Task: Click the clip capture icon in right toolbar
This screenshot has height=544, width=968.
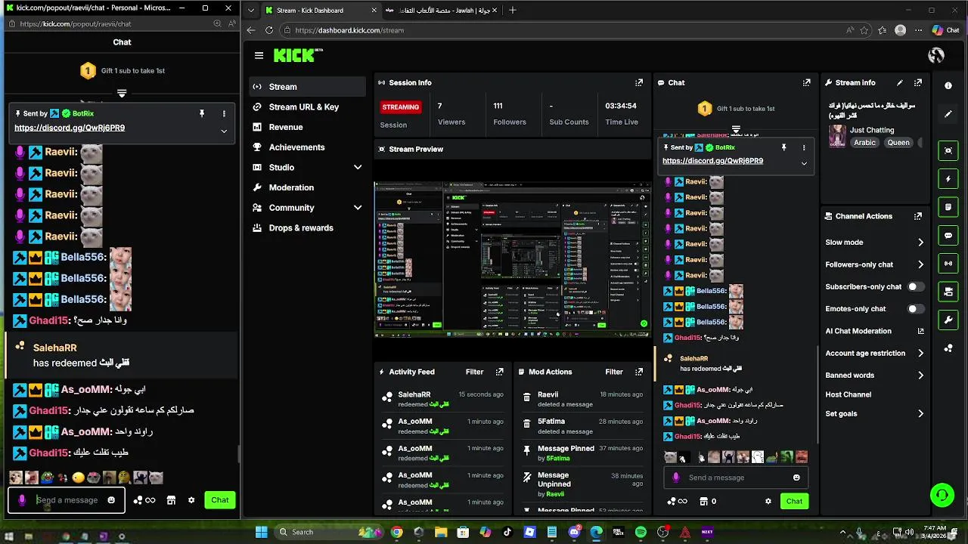Action: point(948,150)
